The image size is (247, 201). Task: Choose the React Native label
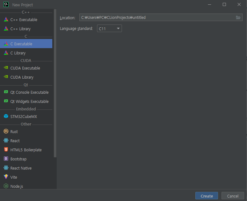click(21, 168)
